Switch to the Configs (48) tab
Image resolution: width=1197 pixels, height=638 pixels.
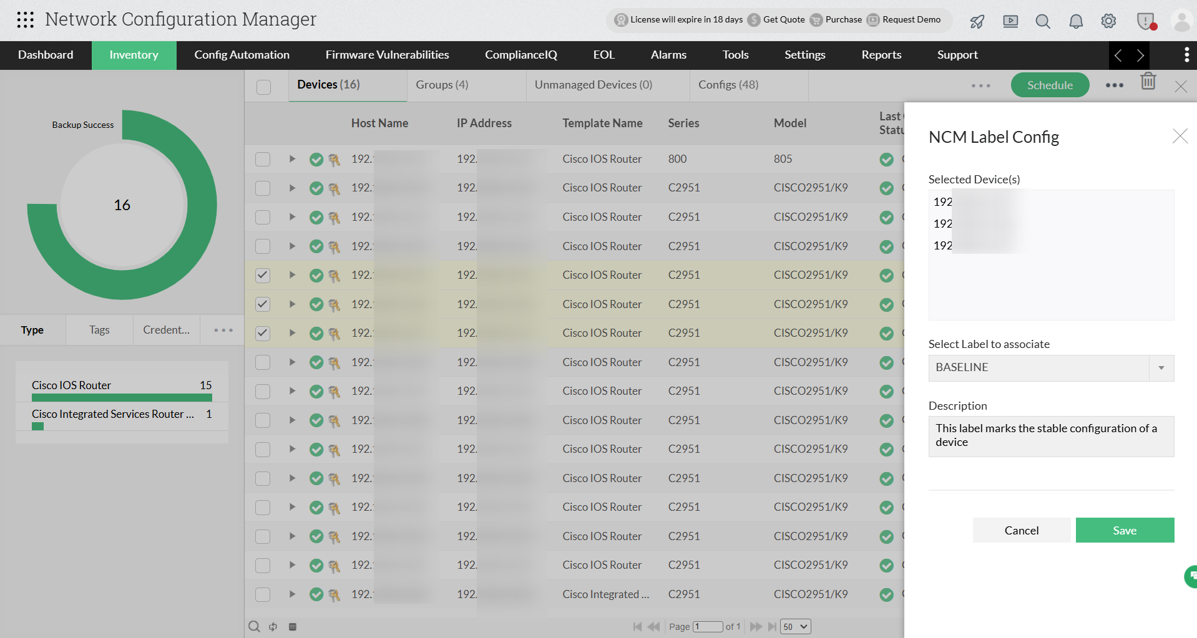(728, 84)
